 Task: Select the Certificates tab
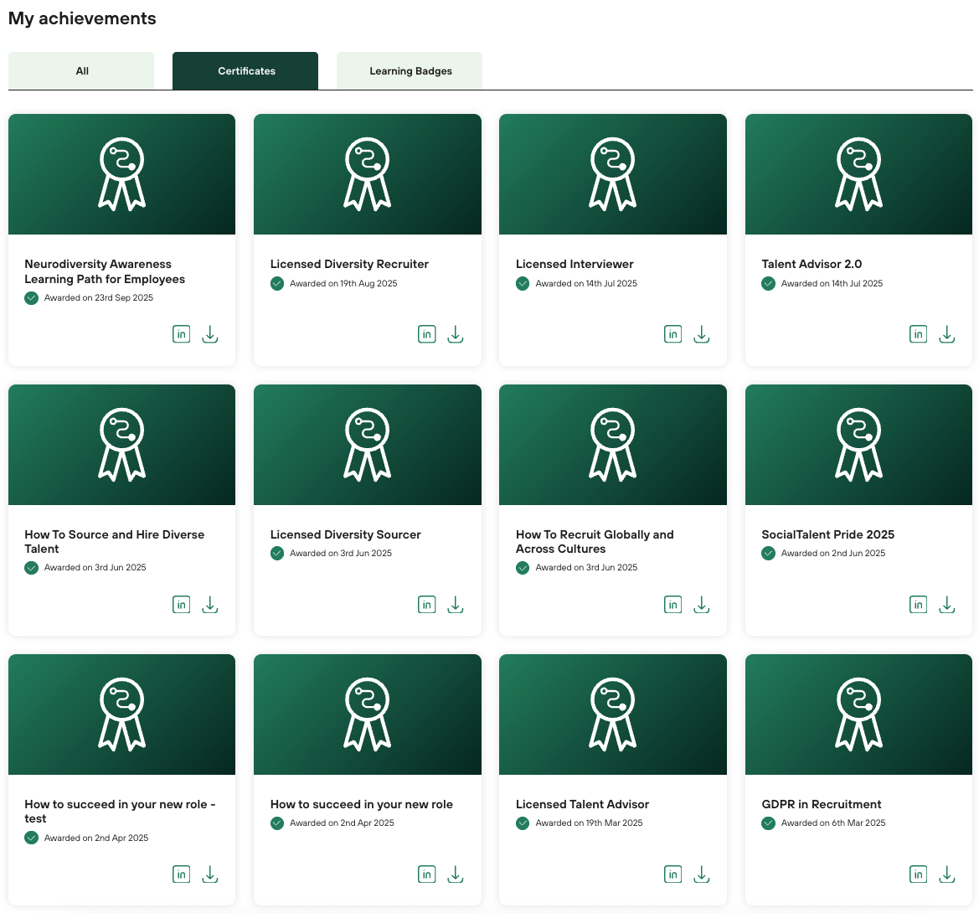(246, 71)
